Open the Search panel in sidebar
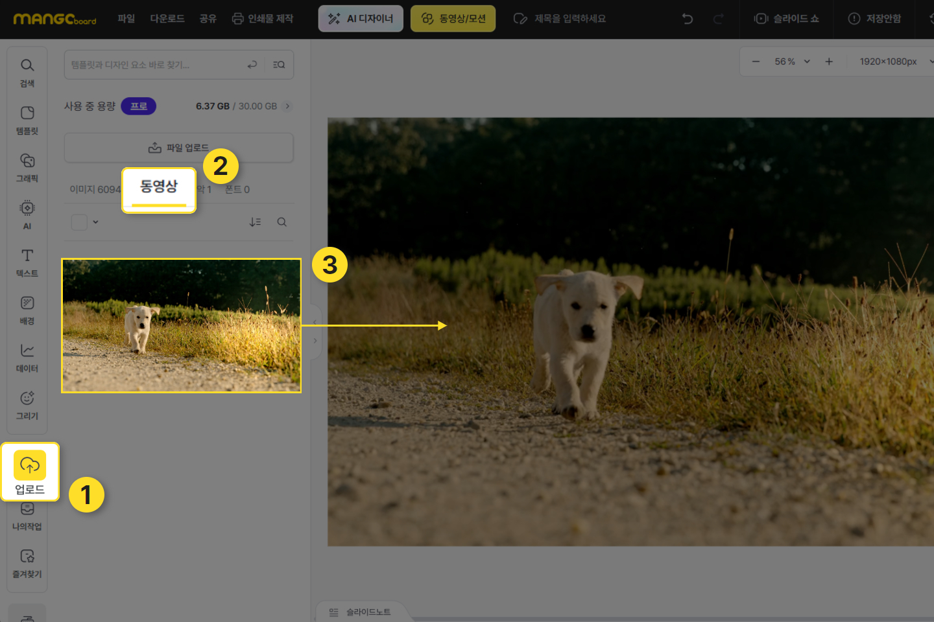The width and height of the screenshot is (934, 622). pos(27,72)
